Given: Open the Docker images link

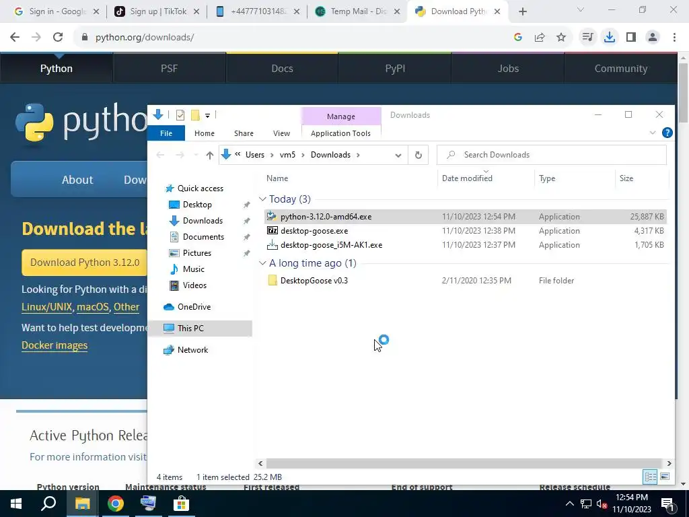Looking at the screenshot, I should 55,345.
